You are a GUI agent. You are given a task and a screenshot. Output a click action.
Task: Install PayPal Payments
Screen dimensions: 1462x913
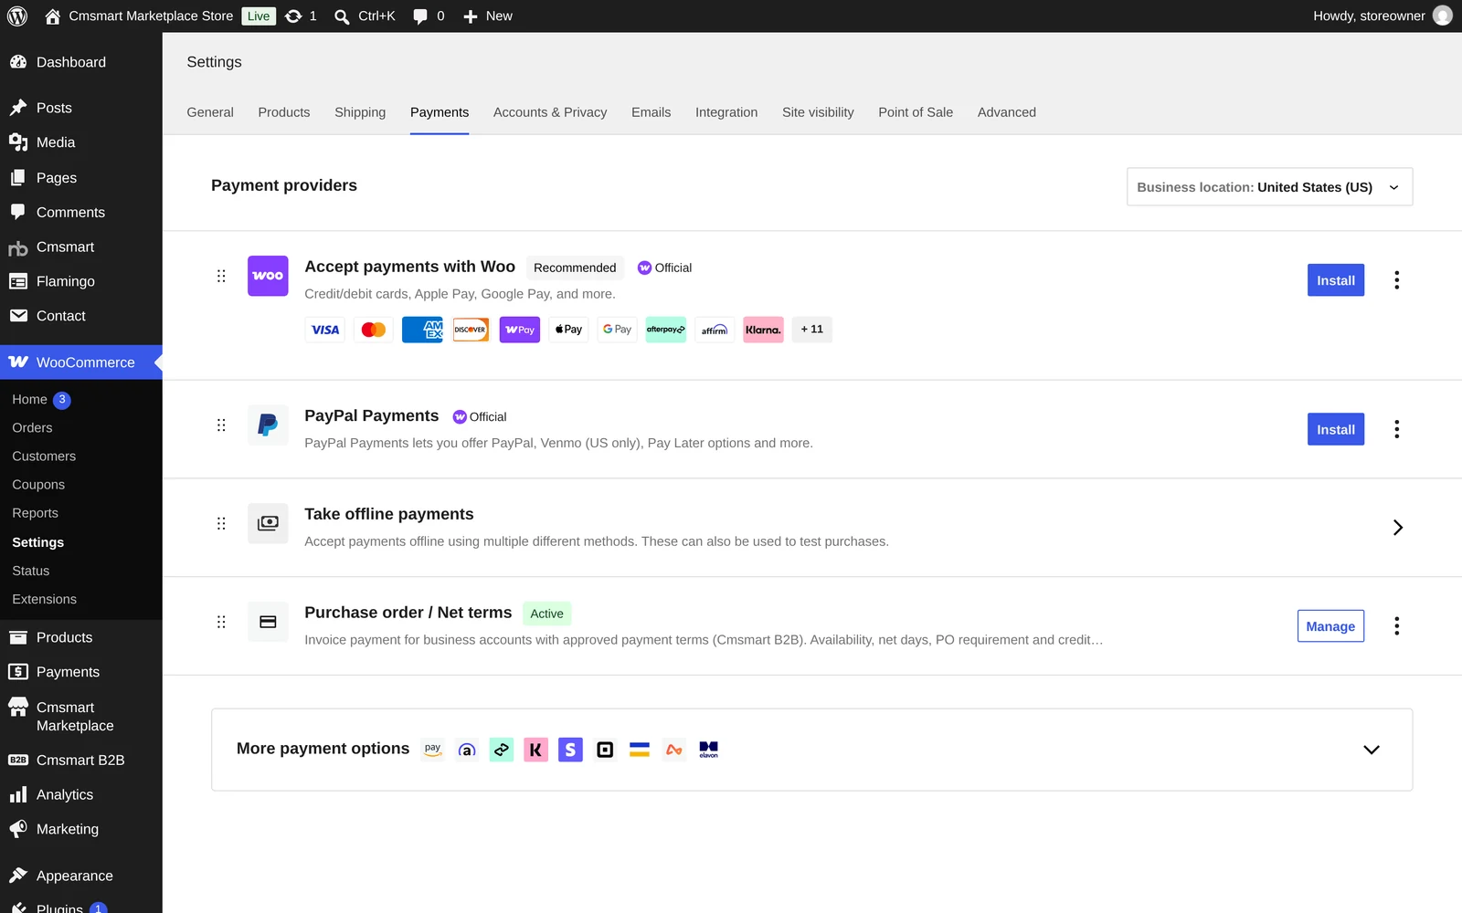(x=1335, y=429)
